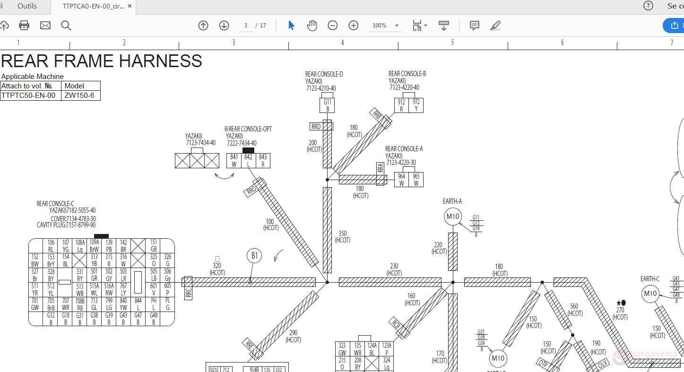Click the 320 (HCOT) length label
The height and width of the screenshot is (372, 684).
pos(217,269)
